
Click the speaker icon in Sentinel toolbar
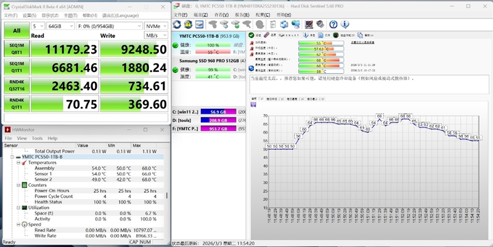click(x=320, y=24)
